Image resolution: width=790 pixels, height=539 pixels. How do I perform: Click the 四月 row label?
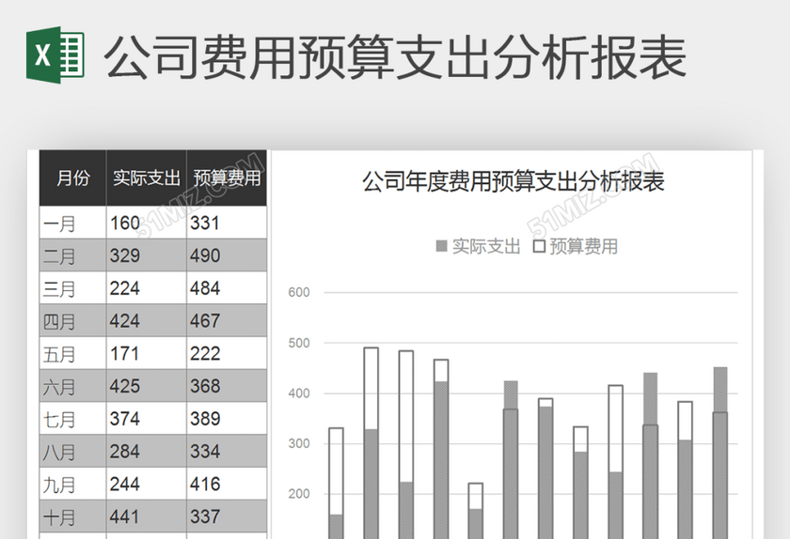point(59,321)
